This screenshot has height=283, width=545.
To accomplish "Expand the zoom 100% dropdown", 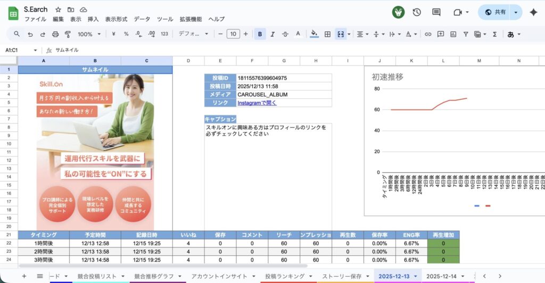I will pyautogui.click(x=89, y=34).
